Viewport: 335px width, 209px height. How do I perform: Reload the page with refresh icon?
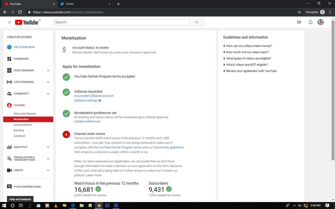pos(20,12)
